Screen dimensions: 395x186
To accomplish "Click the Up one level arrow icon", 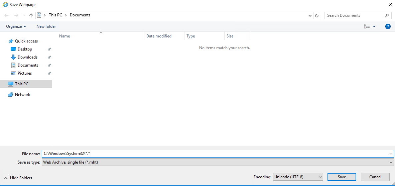I will 31,15.
